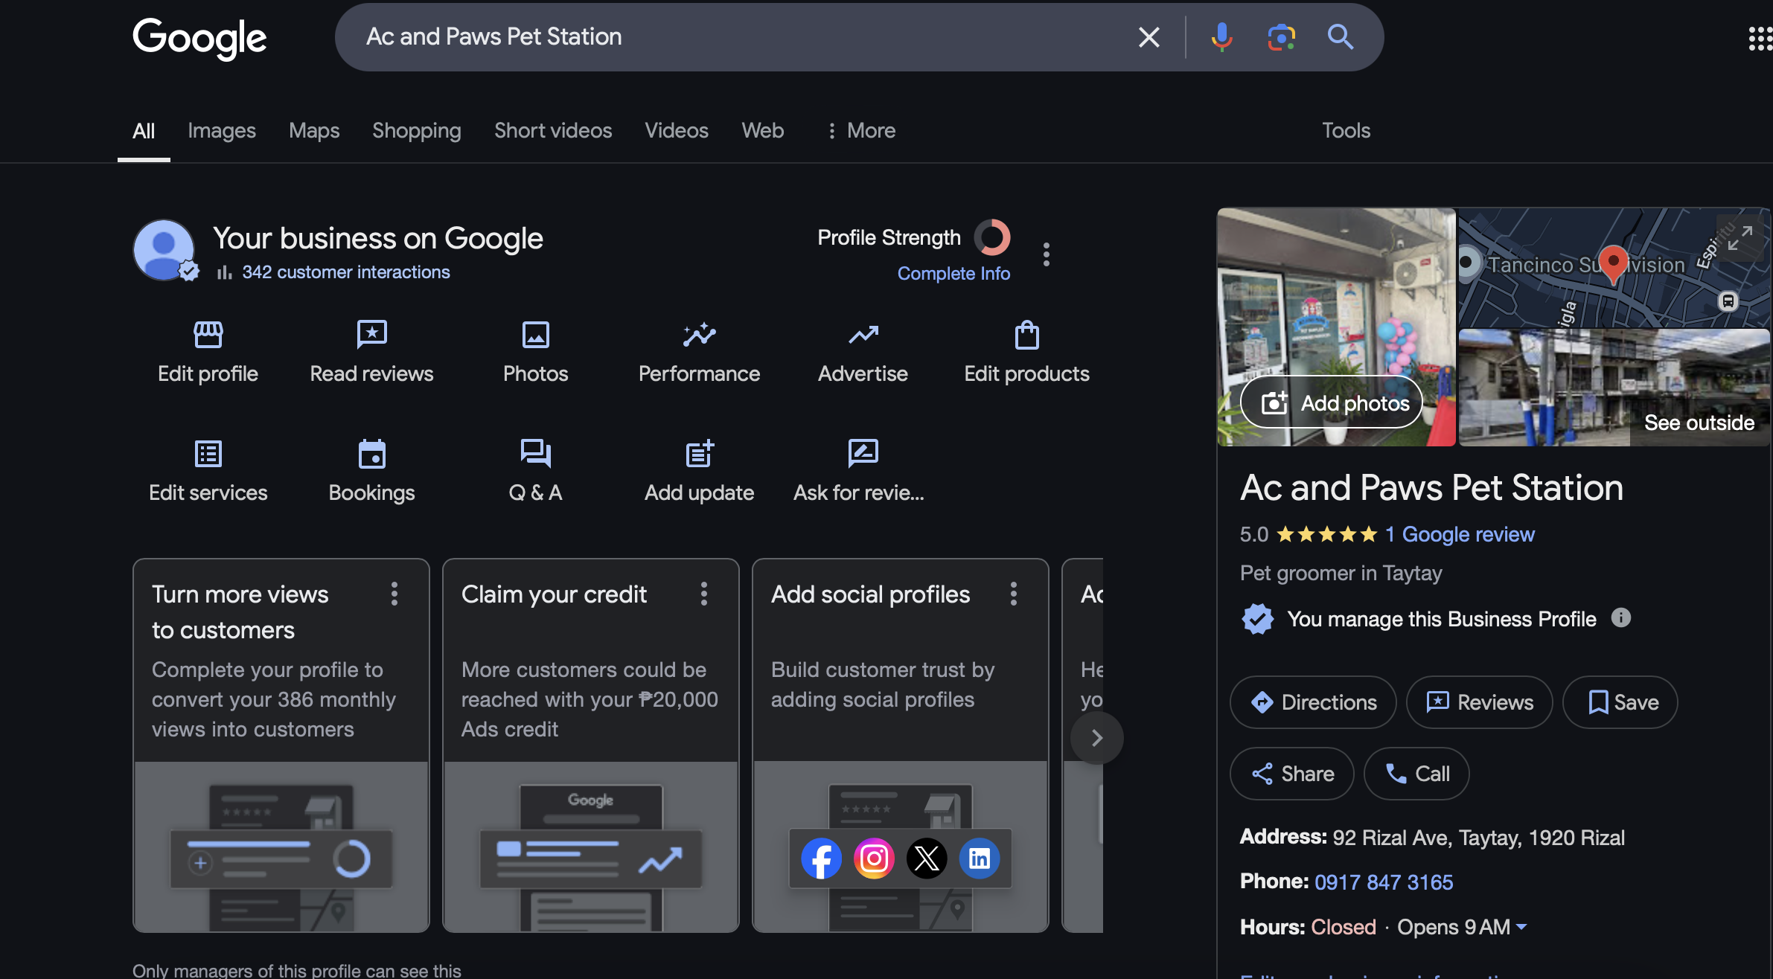Click the Directions button
The height and width of the screenshot is (979, 1773).
(1313, 702)
